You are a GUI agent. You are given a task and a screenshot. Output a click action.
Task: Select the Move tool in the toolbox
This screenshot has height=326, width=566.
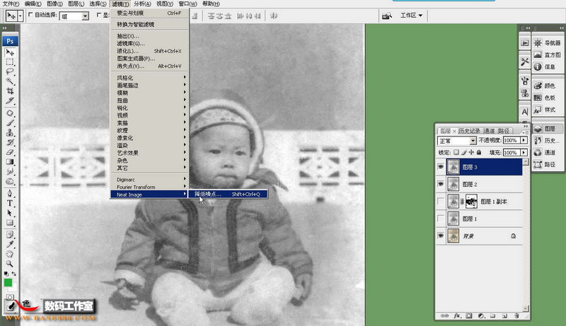coord(10,52)
